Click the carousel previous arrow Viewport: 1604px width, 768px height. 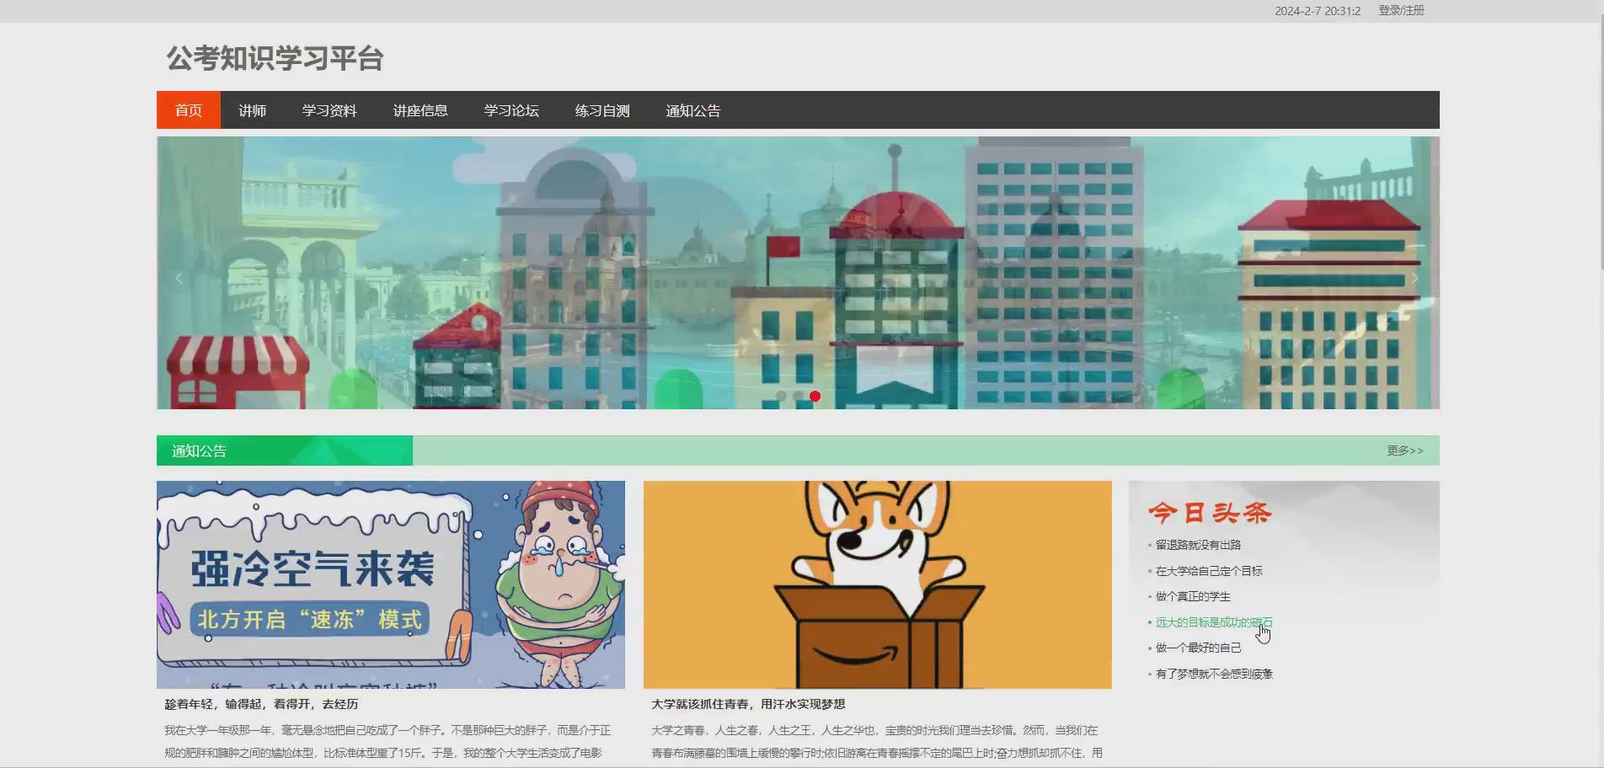tap(179, 277)
